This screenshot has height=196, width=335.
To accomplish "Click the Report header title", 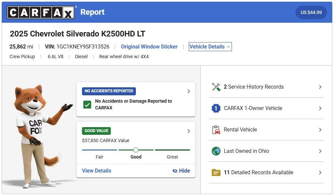I will pyautogui.click(x=92, y=12).
